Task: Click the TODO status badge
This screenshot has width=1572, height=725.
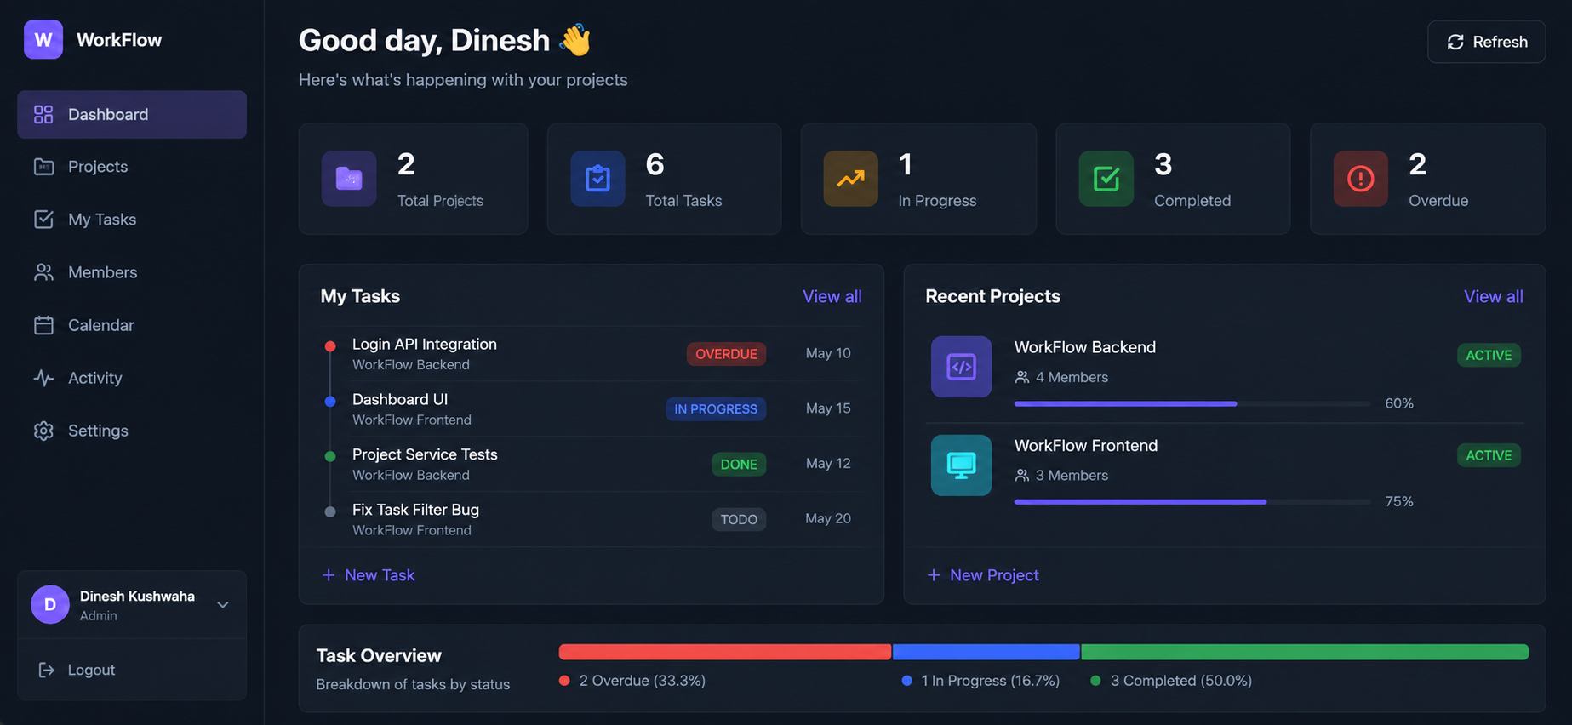Action: click(x=739, y=519)
